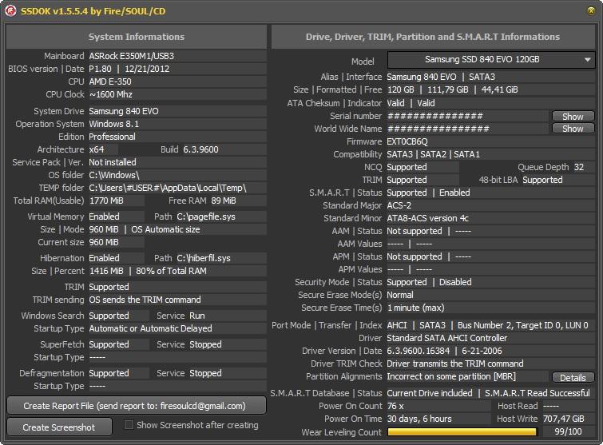
Task: Click Driver transmits the TRIM command text
Action: pos(455,364)
